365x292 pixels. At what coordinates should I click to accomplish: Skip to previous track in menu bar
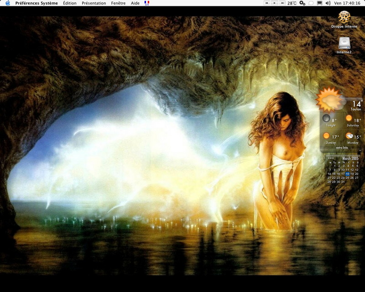click(267, 3)
